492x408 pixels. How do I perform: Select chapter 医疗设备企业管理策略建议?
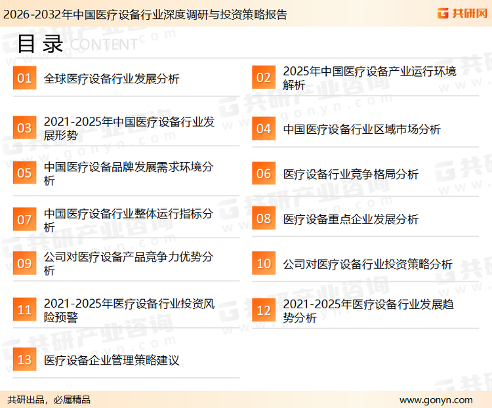click(112, 360)
